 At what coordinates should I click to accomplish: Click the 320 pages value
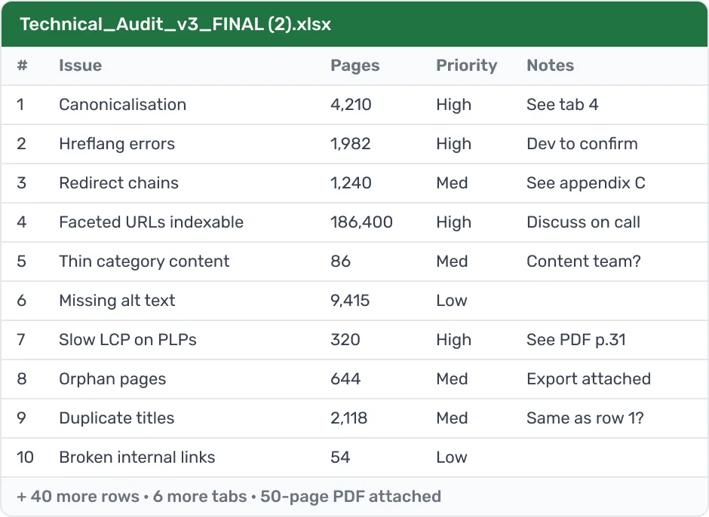pyautogui.click(x=345, y=340)
